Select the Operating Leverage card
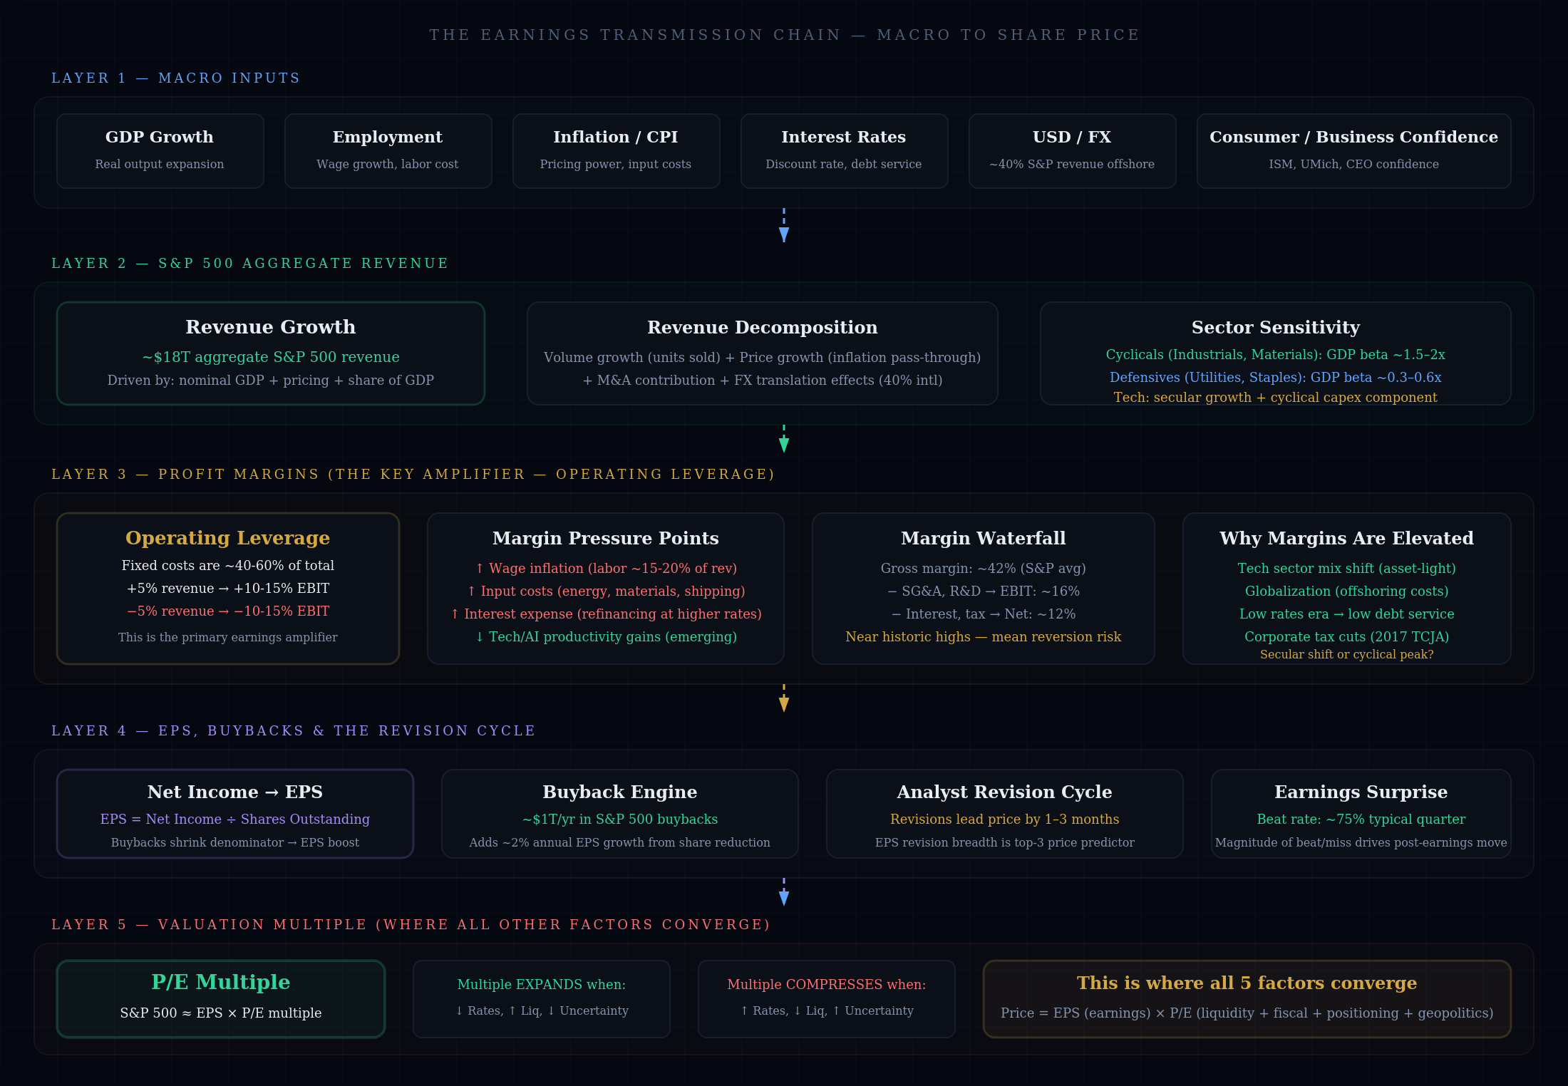Screen dimensions: 1568x1086 tap(228, 588)
